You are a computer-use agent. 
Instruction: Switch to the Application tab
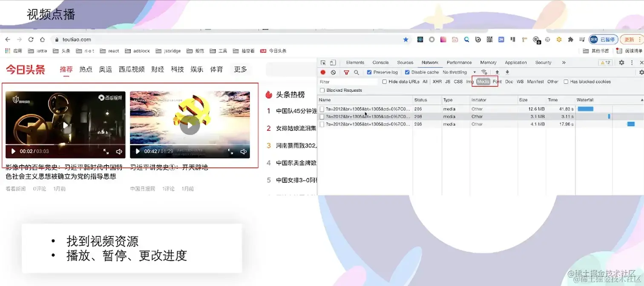[516, 62]
